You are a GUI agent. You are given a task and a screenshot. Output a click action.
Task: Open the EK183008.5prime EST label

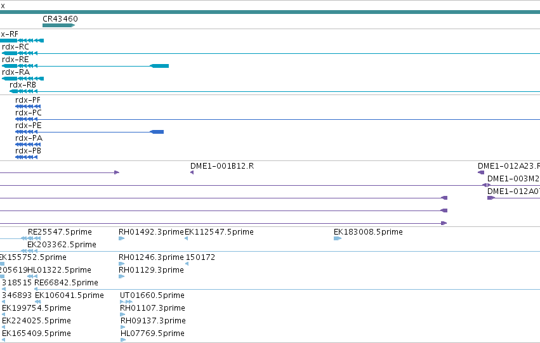point(368,232)
